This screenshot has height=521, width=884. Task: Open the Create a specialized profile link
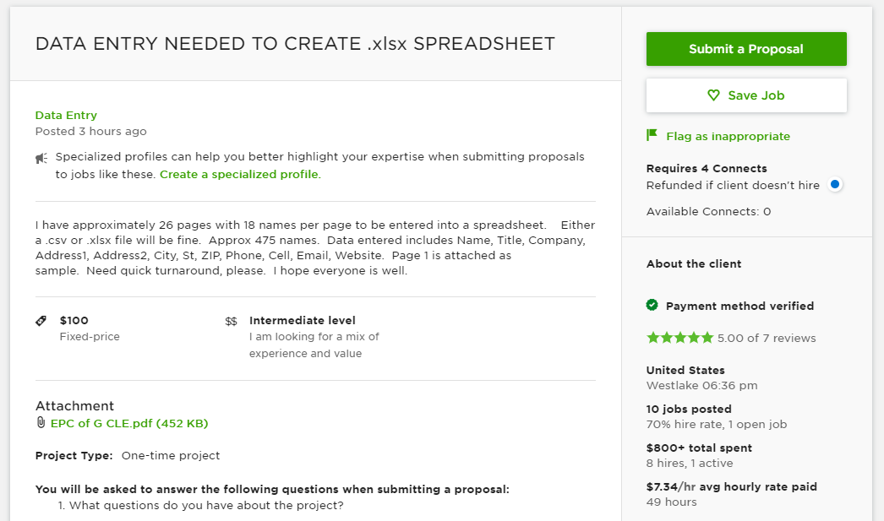(x=240, y=175)
